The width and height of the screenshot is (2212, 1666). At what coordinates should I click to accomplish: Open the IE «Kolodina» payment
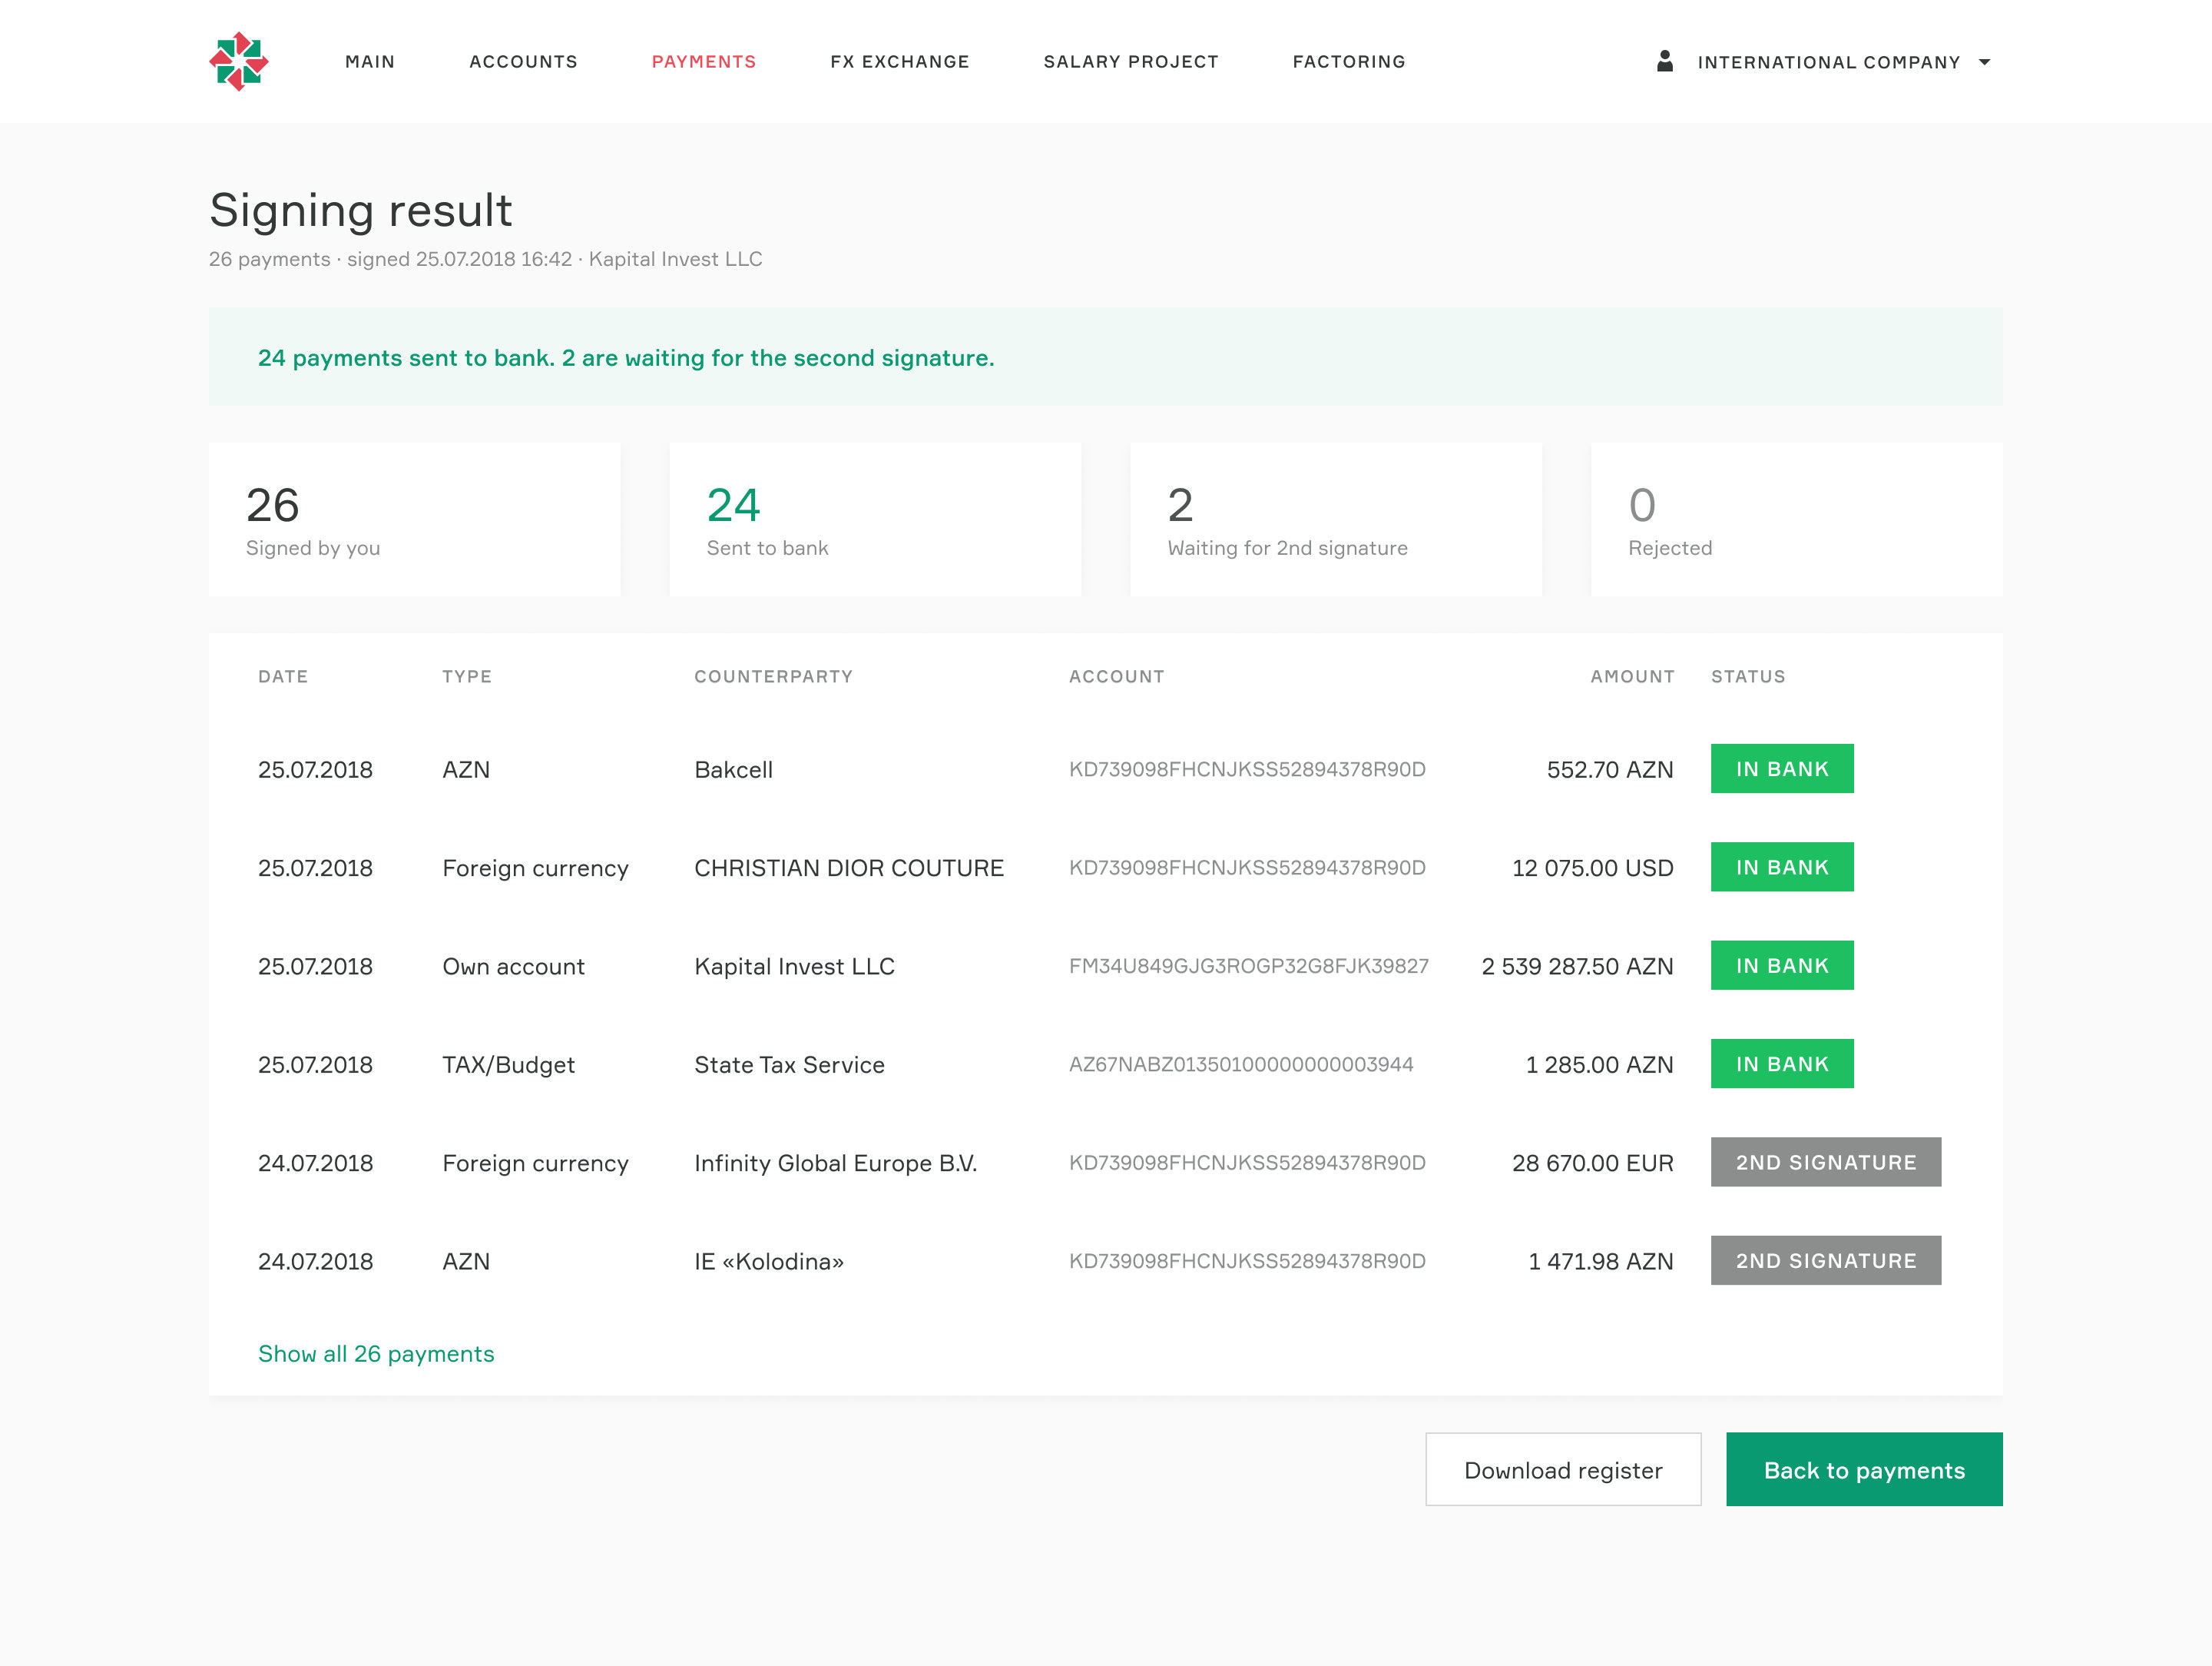coord(1105,1259)
